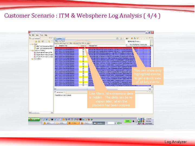This screenshot has height=146, width=195.
Task: Click the log table scroll-right arrow
Action: pos(150,89)
